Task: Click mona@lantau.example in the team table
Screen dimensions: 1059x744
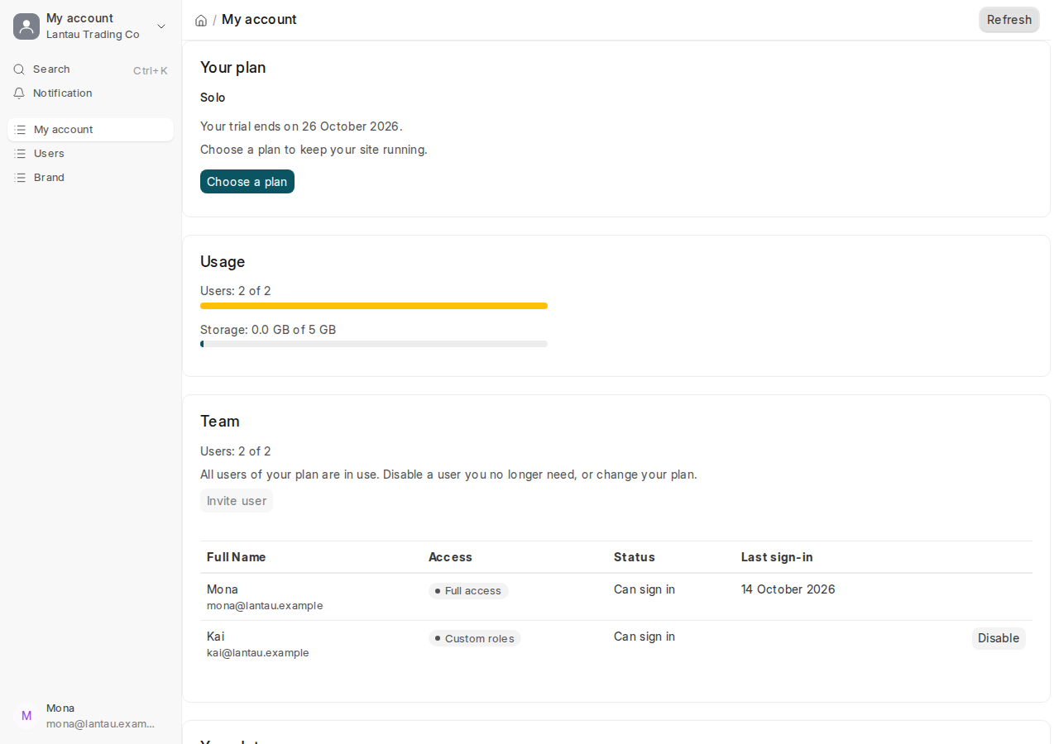Action: (x=265, y=606)
